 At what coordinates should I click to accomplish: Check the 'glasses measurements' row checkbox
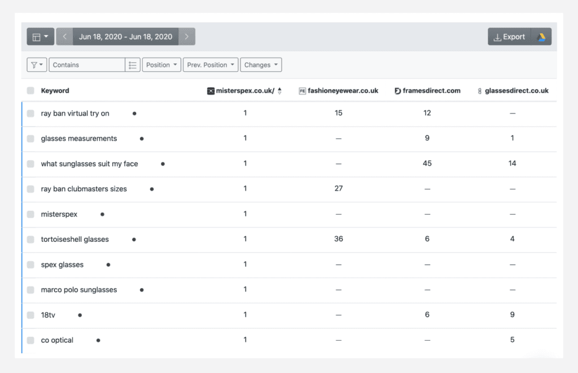click(x=30, y=138)
